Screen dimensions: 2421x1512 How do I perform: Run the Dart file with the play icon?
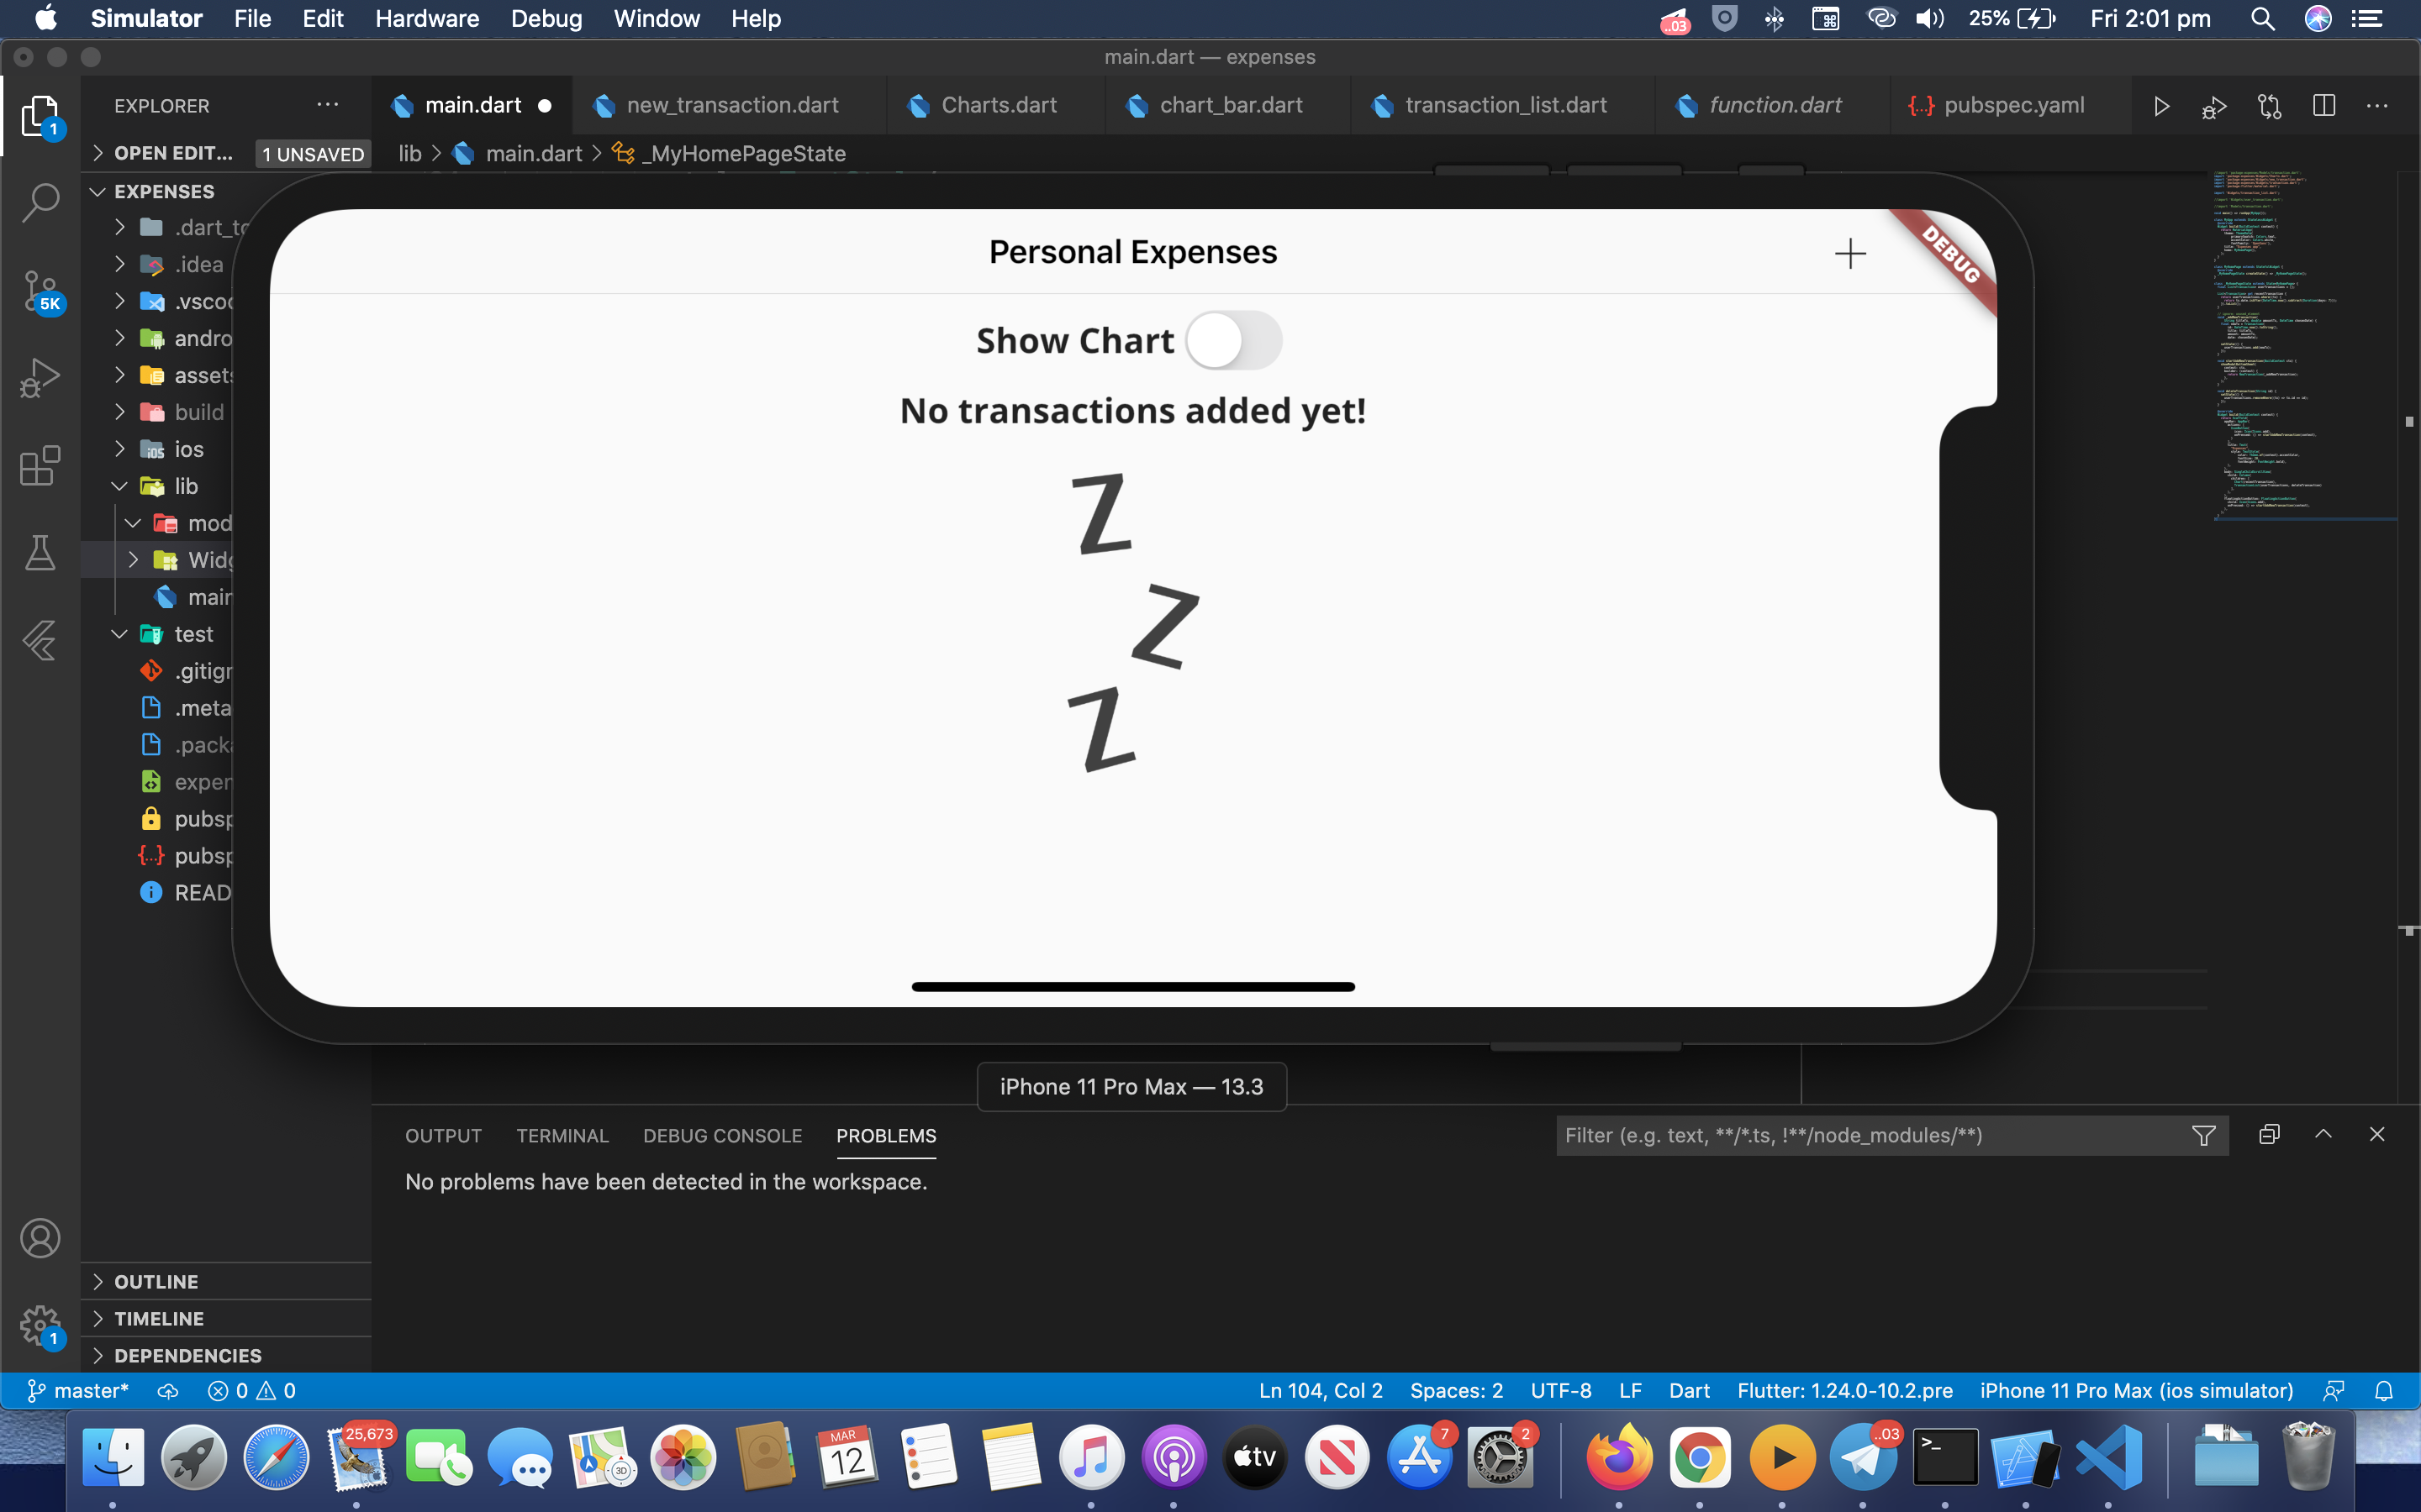pos(2161,105)
